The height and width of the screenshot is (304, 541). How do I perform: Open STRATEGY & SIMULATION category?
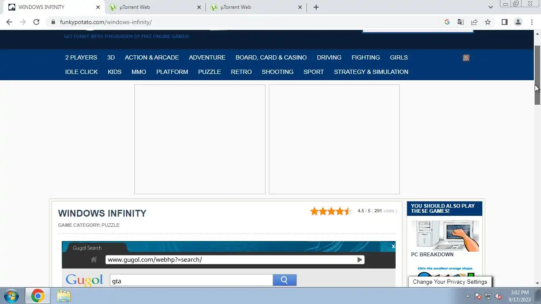pos(371,72)
